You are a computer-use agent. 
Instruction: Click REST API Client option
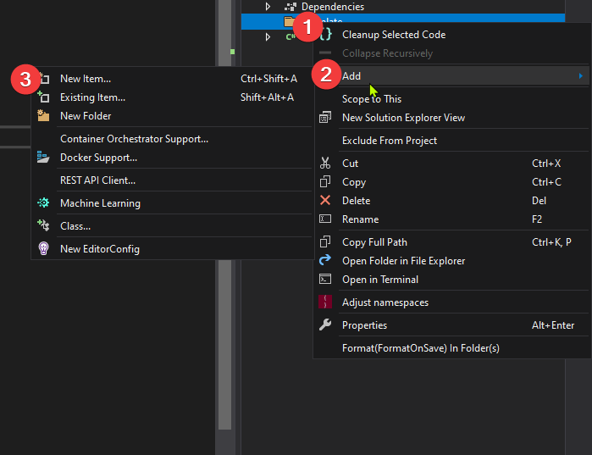point(97,180)
